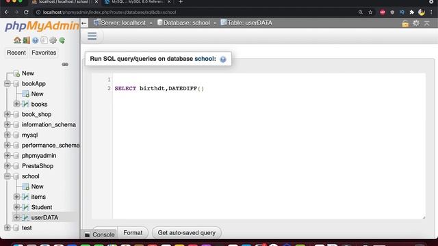Expand the book_shop database
The height and width of the screenshot is (246, 438).
coord(8,114)
